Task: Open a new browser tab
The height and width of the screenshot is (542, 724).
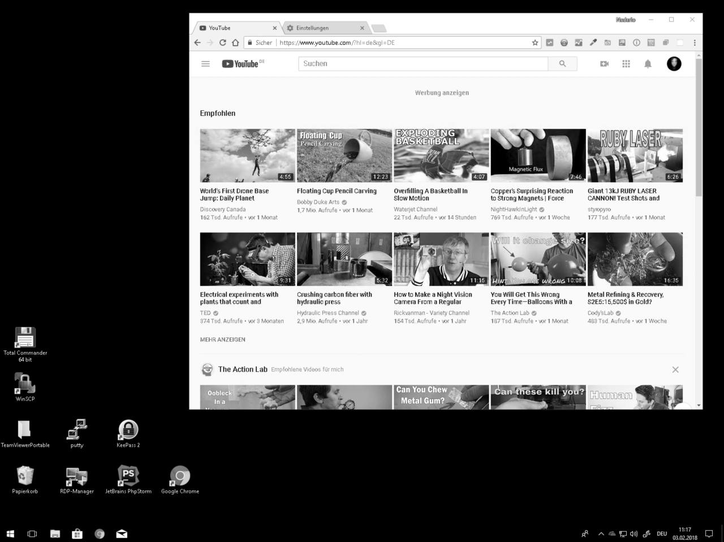Action: click(378, 28)
